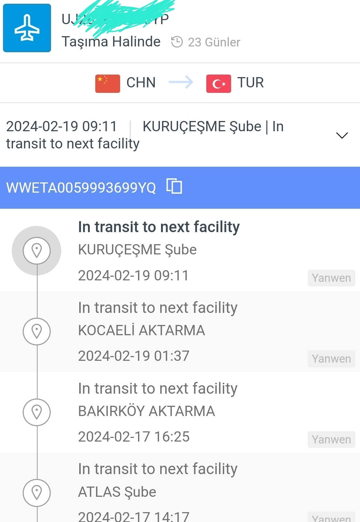
Task: Tap the BAKIRKÖY AKTARMA location pin
Action: pyautogui.click(x=37, y=412)
